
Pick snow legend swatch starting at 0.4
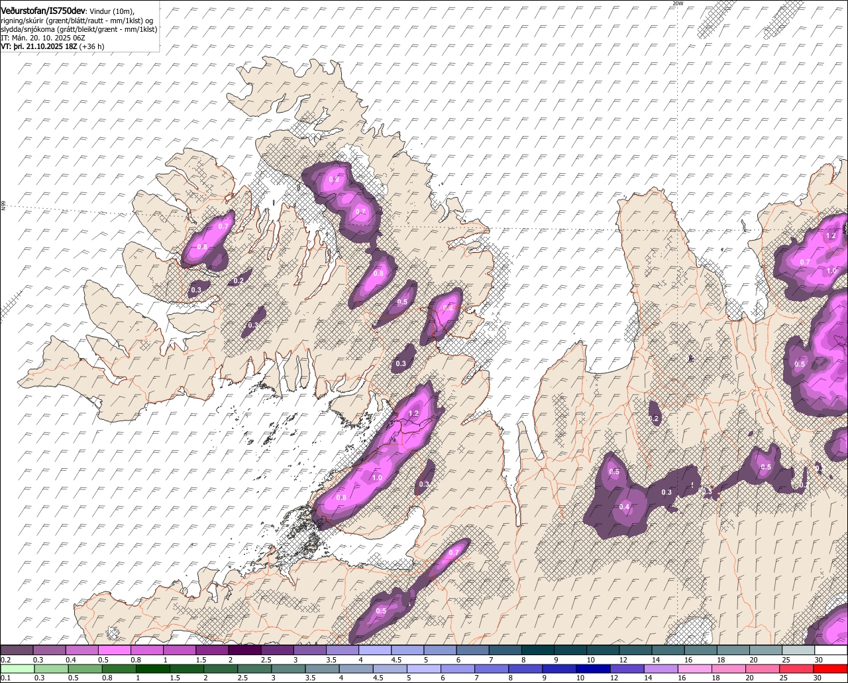pyautogui.click(x=81, y=651)
